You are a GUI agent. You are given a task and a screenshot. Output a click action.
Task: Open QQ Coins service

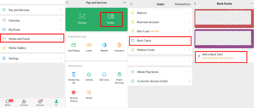[x=104, y=76]
